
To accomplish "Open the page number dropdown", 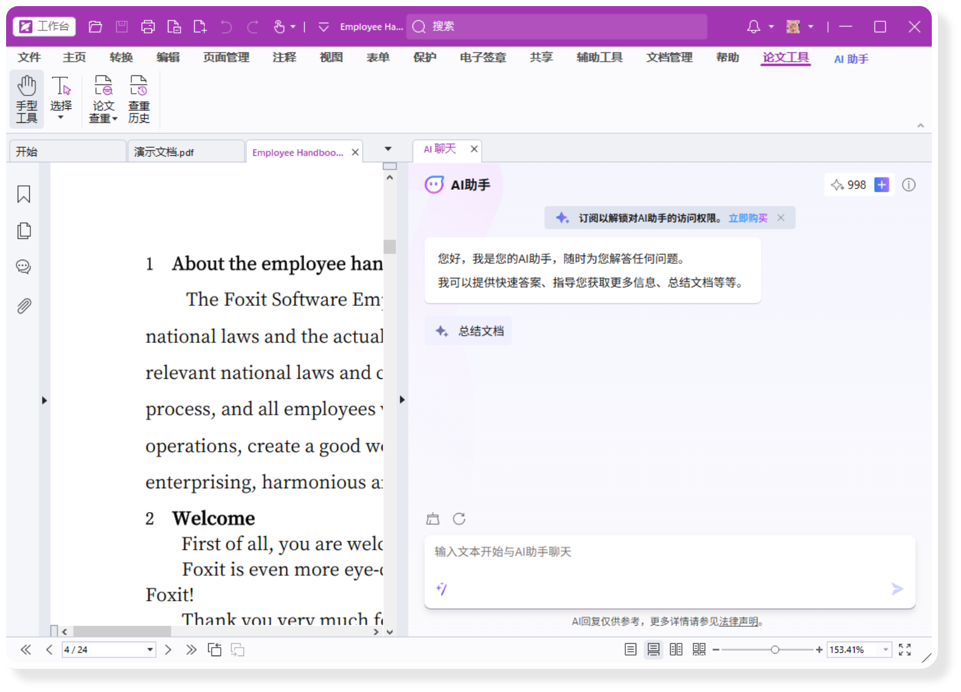I will (x=150, y=649).
